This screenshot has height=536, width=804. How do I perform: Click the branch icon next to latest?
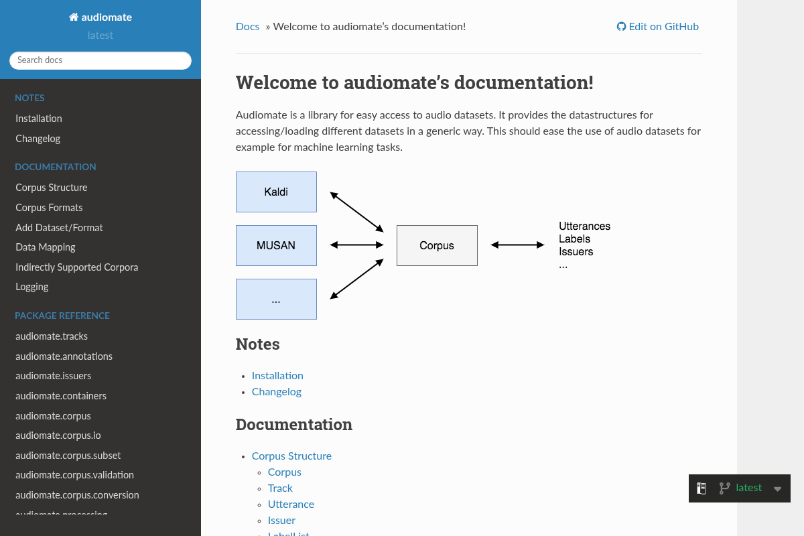pyautogui.click(x=724, y=488)
